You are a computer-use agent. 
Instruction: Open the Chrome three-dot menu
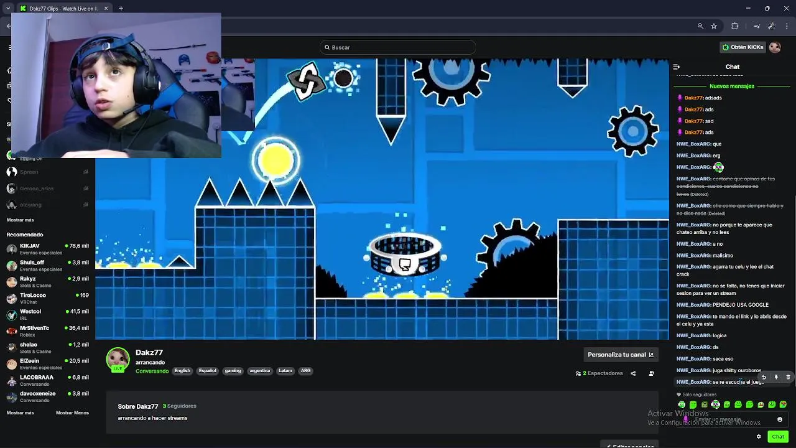click(x=787, y=26)
